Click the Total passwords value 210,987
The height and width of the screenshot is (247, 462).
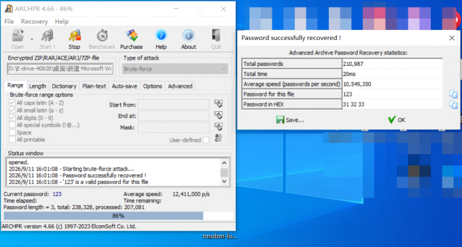(x=353, y=64)
